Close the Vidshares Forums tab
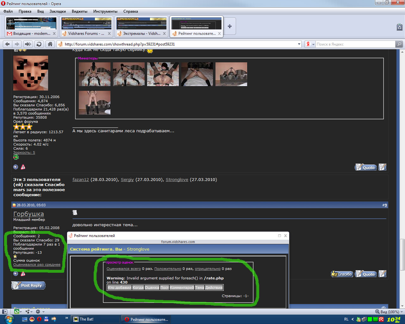Screen dimensions: 405x324 coord(109,33)
